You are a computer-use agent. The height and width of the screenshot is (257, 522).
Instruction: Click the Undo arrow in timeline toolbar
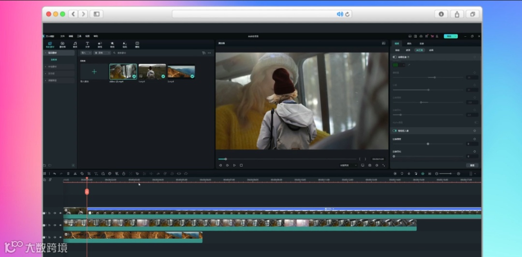point(54,173)
